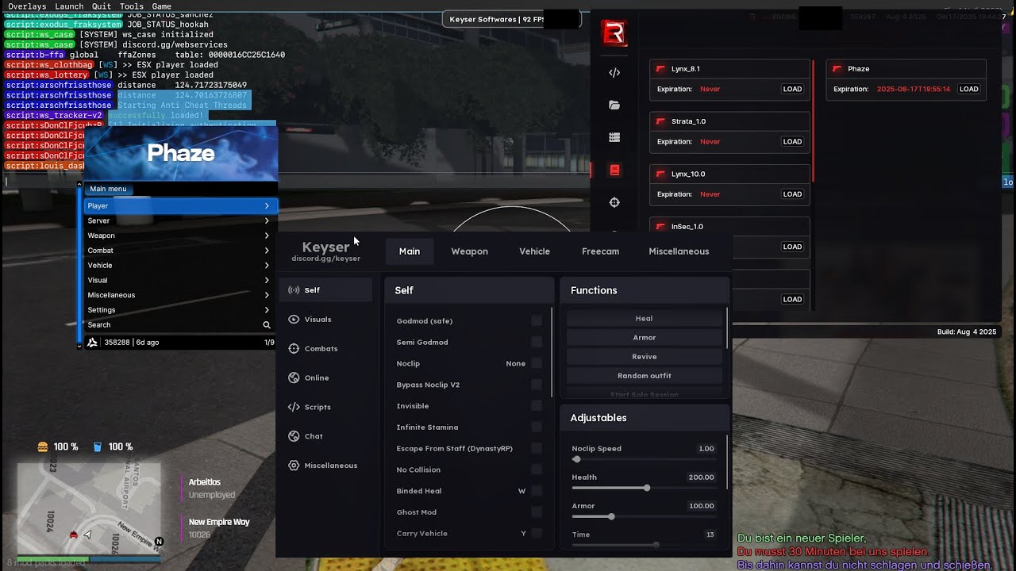Click the red R logo icon
The height and width of the screenshot is (571, 1016).
click(614, 34)
